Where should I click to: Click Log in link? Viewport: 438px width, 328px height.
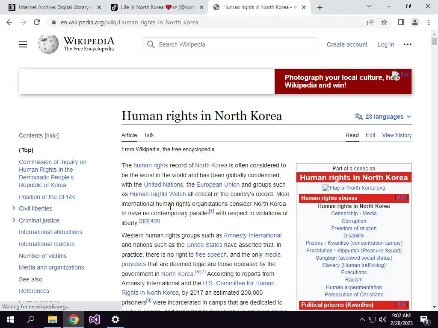[385, 44]
